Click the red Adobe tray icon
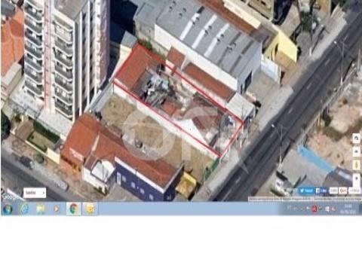The image size is (362, 271). pos(314,209)
